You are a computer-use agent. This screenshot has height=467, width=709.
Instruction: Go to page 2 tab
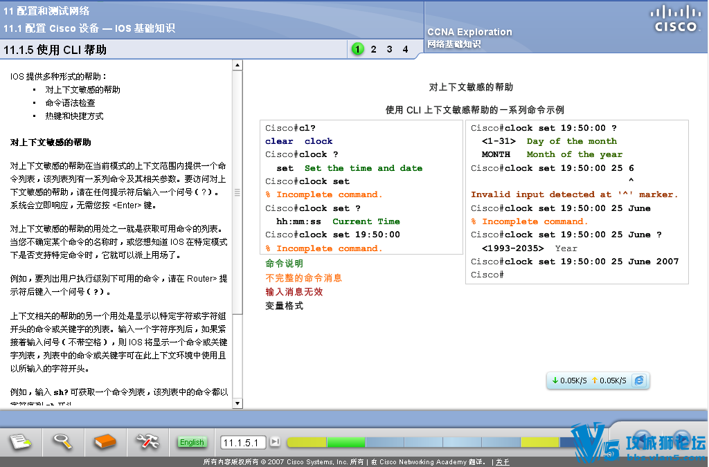pos(373,49)
